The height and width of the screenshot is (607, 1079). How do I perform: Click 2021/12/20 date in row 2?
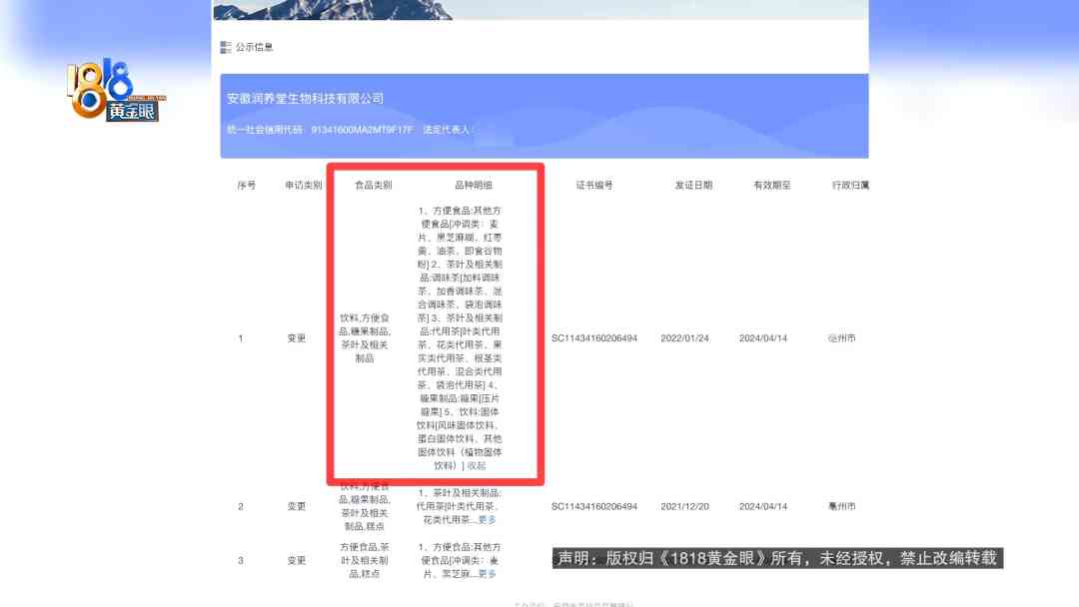tap(684, 506)
